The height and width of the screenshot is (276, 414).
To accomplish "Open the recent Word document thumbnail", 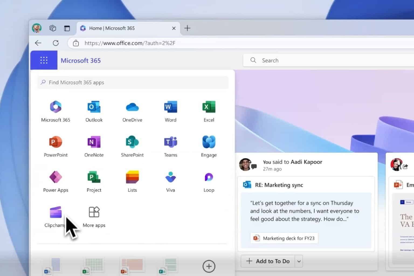I will coord(52,266).
